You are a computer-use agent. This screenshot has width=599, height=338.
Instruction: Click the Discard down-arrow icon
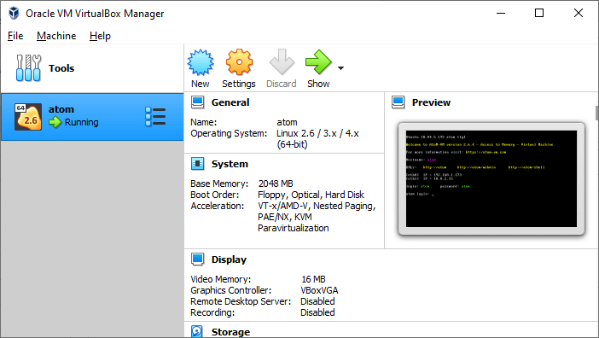(282, 61)
